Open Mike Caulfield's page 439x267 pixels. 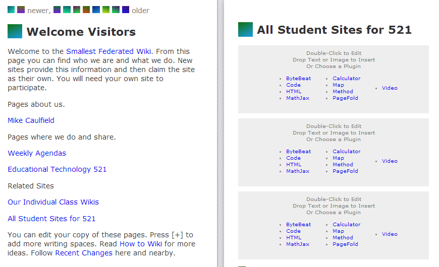point(31,120)
